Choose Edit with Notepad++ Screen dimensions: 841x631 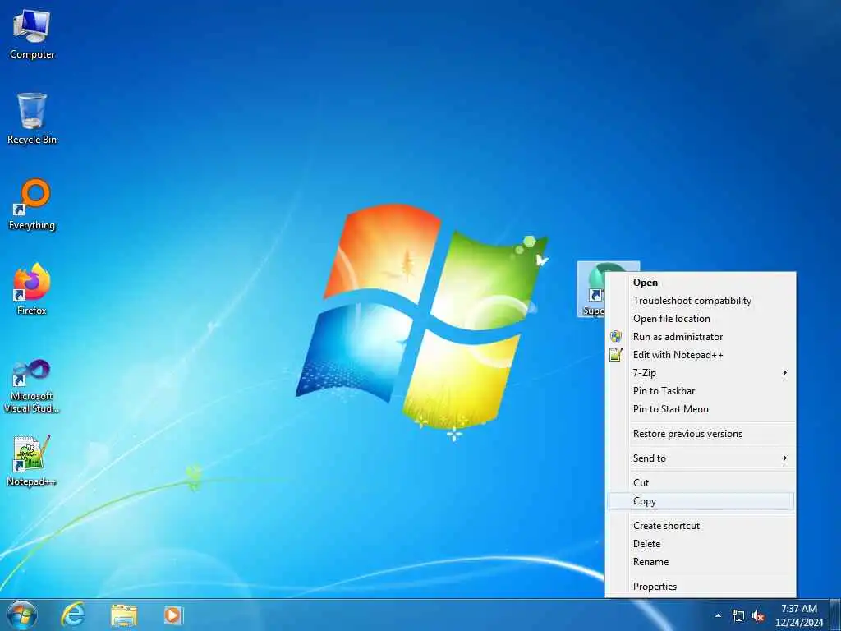coord(701,355)
